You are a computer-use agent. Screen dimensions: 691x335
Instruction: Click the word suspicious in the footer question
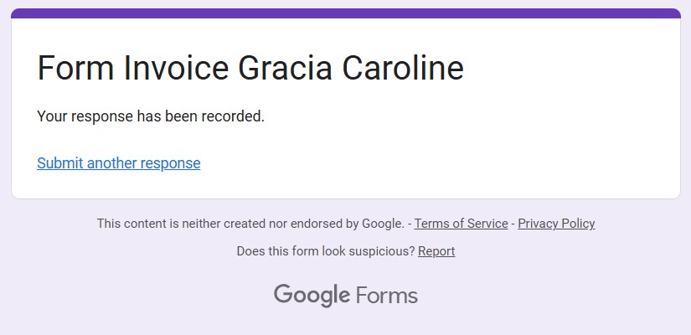pos(381,251)
